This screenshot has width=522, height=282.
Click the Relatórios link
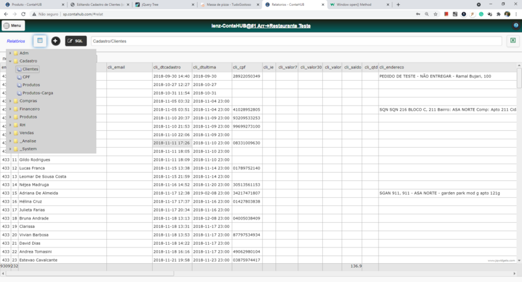[16, 41]
